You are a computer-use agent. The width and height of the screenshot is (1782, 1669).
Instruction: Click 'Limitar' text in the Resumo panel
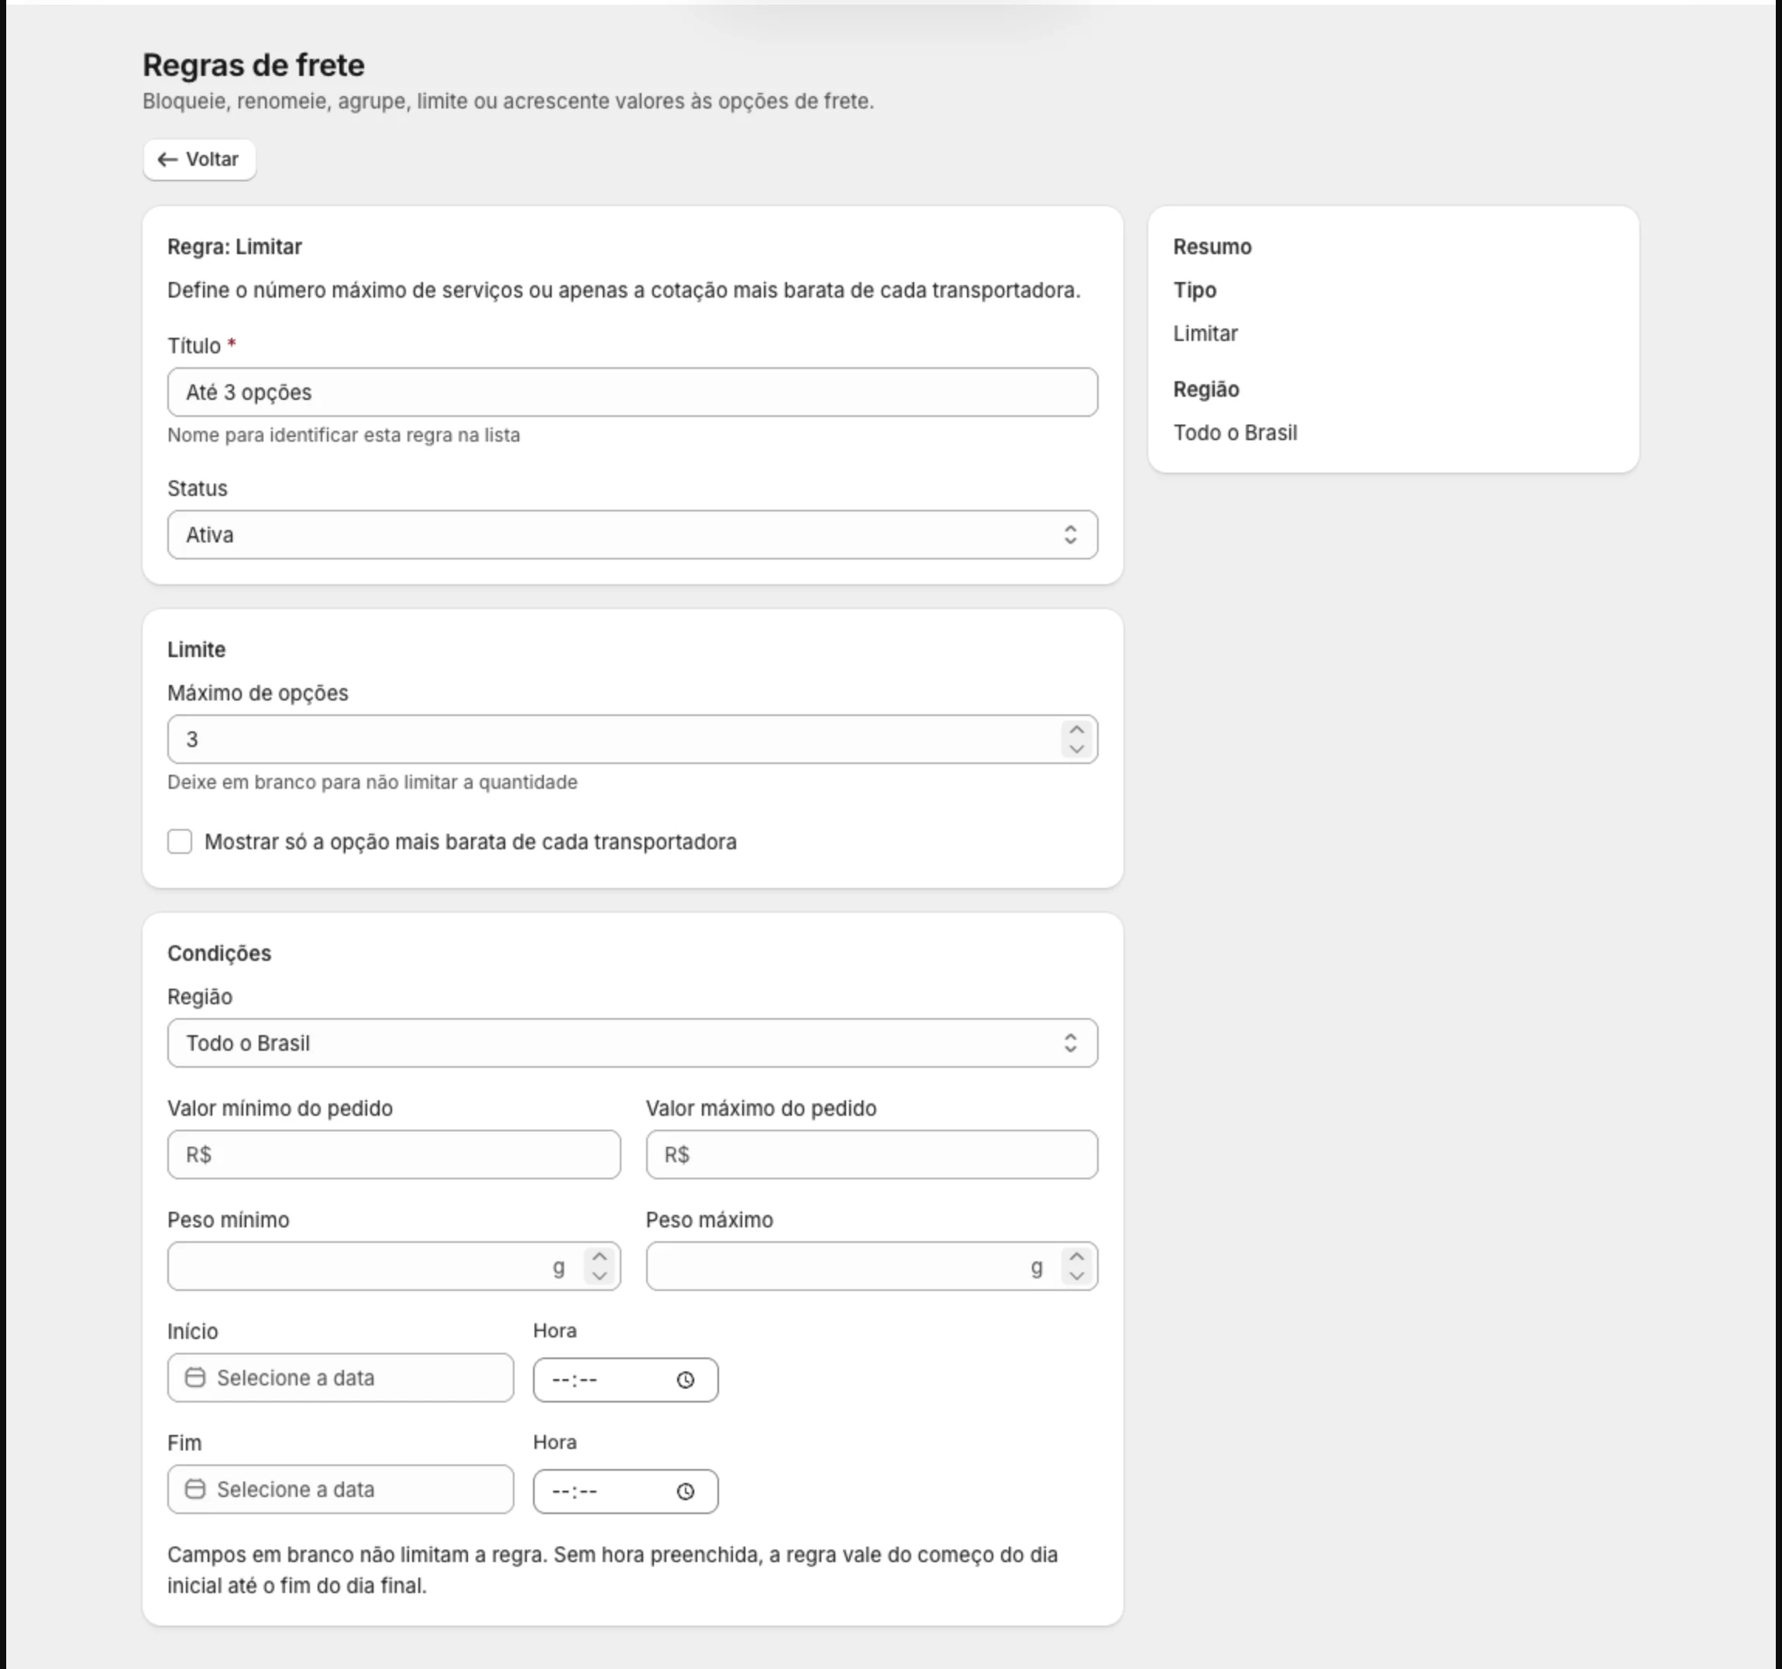tap(1206, 333)
